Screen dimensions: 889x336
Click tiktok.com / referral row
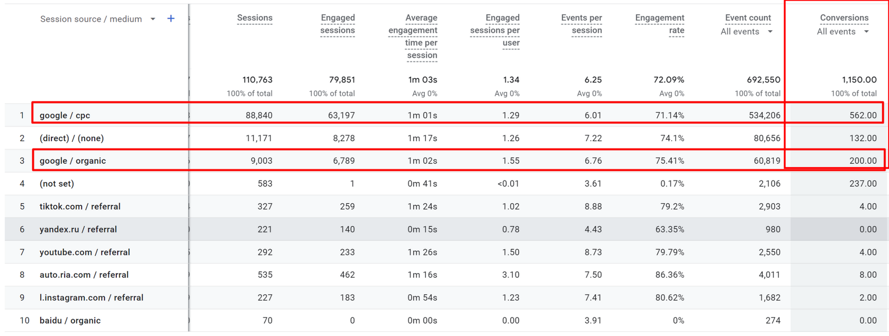point(80,206)
